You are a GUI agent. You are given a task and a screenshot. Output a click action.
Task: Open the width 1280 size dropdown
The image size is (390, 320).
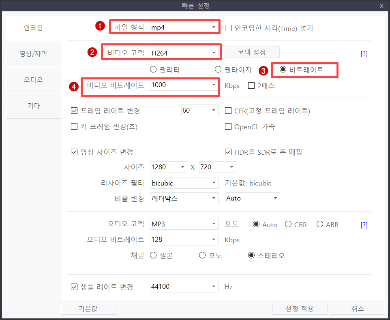168,167
